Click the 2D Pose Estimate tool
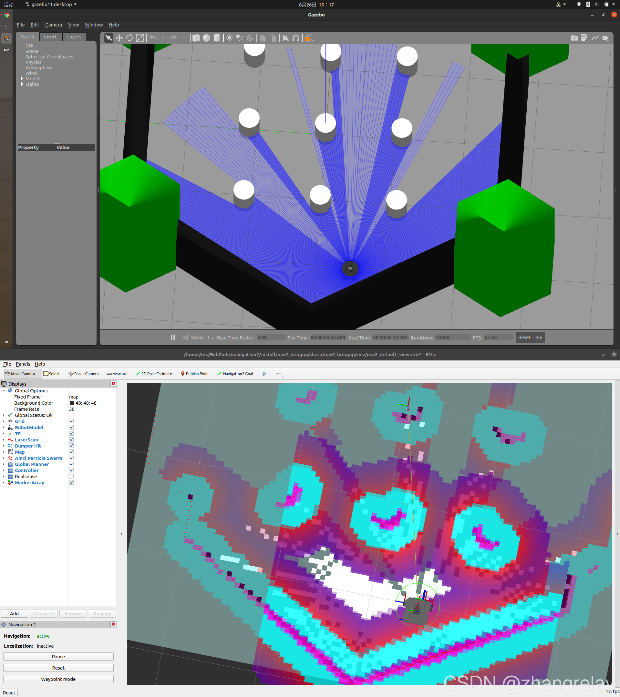Screen dimensions: 620x697 pos(154,374)
